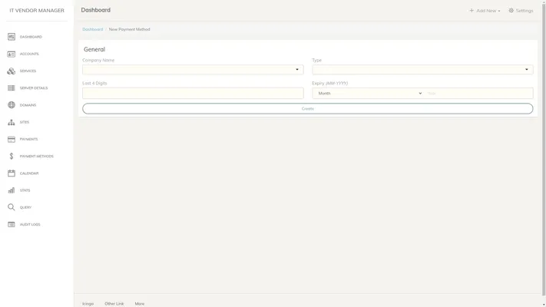The width and height of the screenshot is (546, 307).
Task: Follow the Dashboard breadcrumb link
Action: 92,29
